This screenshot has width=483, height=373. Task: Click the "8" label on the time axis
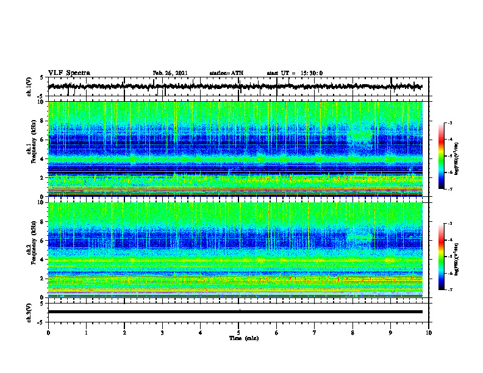coord(352,333)
